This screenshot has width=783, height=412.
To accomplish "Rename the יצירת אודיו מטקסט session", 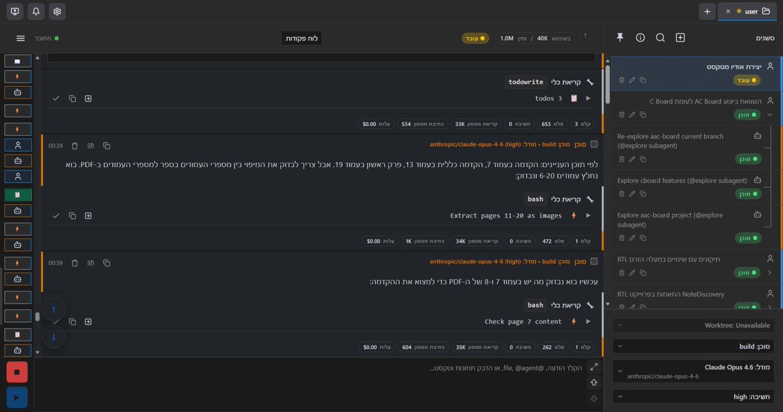I will coord(632,80).
